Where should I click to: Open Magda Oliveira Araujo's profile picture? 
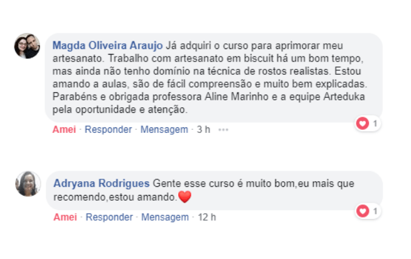click(27, 46)
